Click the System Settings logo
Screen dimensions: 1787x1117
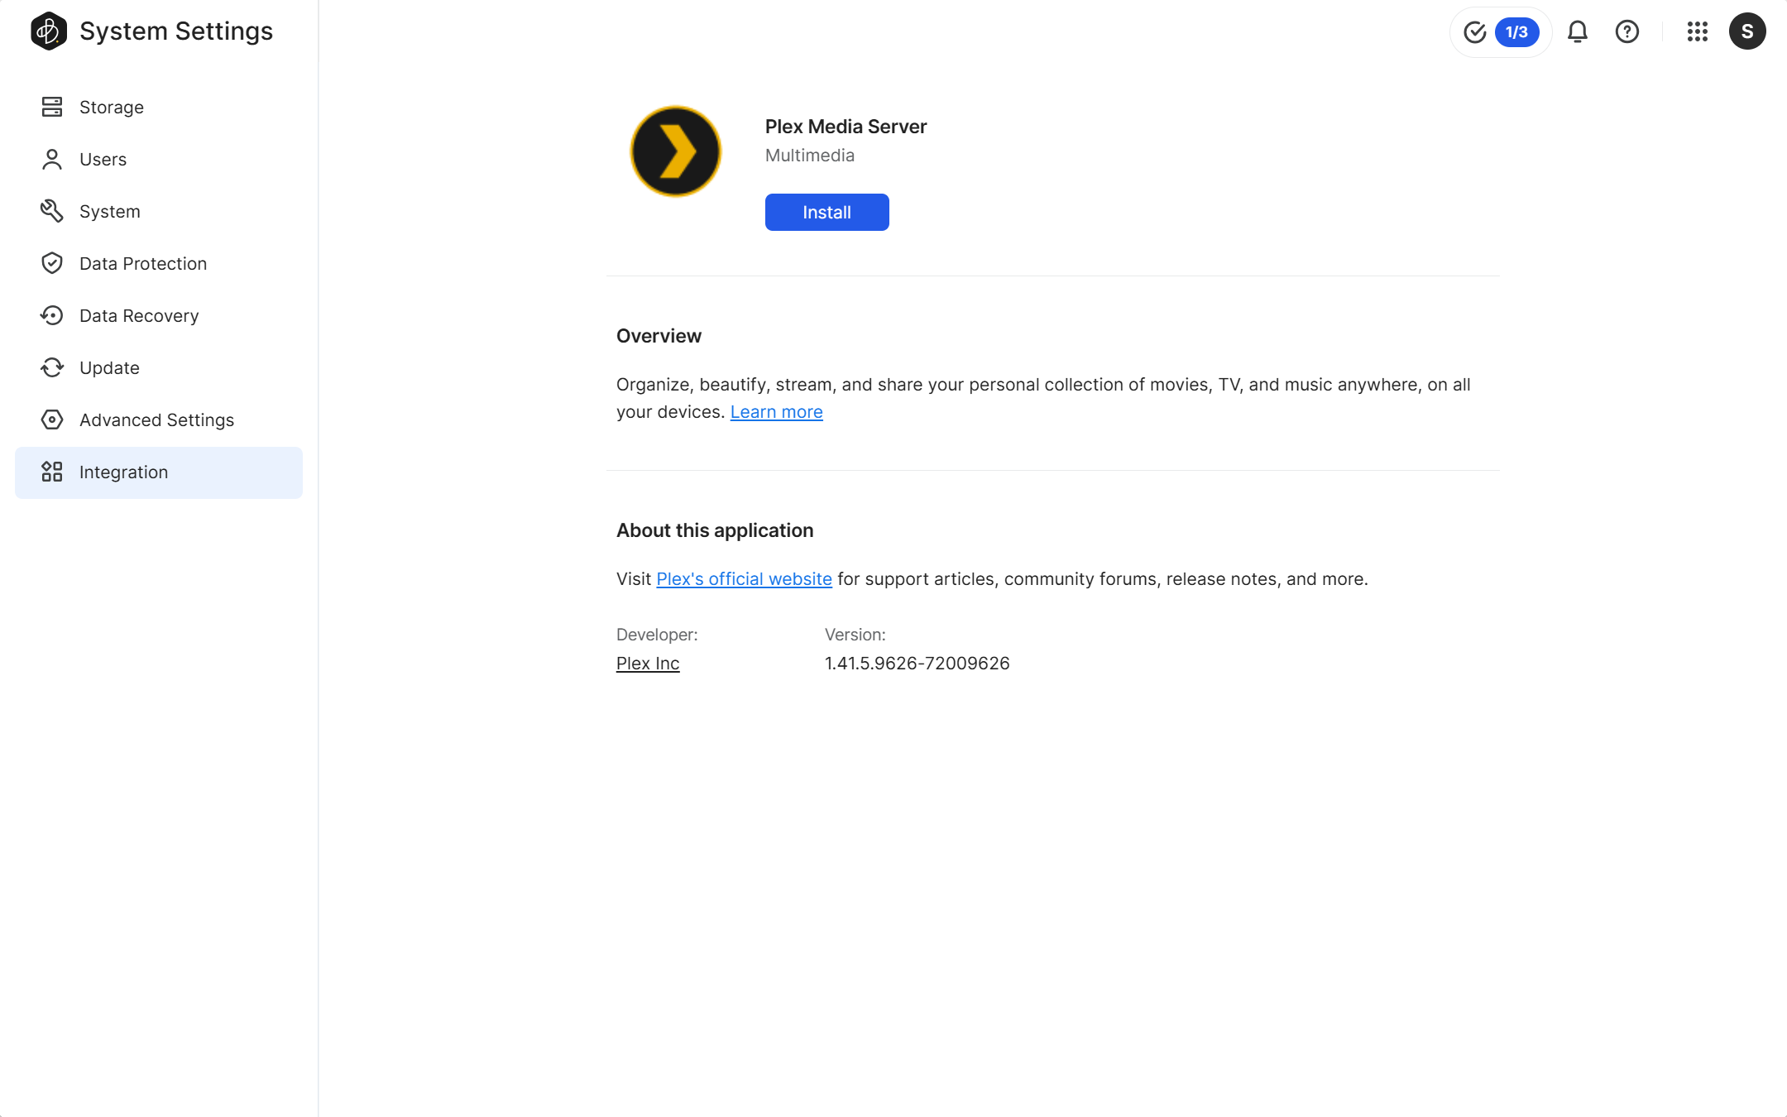pos(49,31)
